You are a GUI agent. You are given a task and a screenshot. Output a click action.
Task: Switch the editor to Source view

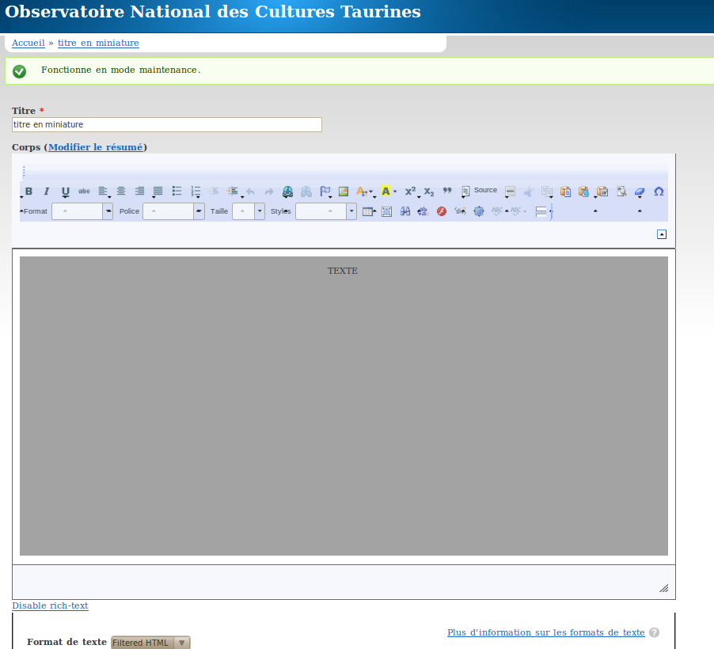[479, 191]
